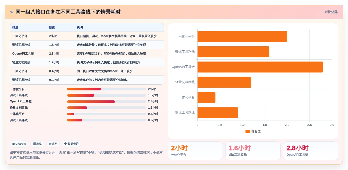Click the OpenAPI工具链 chart bar reaching 2.8
348x170 pixels.
[260, 67]
